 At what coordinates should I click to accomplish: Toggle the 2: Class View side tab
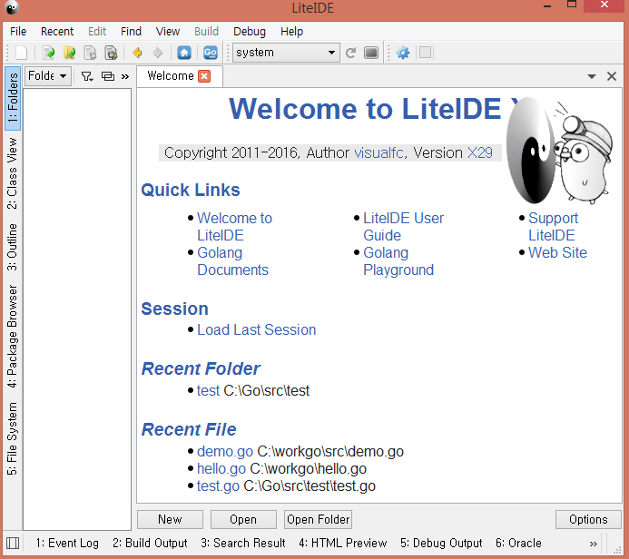click(x=13, y=172)
